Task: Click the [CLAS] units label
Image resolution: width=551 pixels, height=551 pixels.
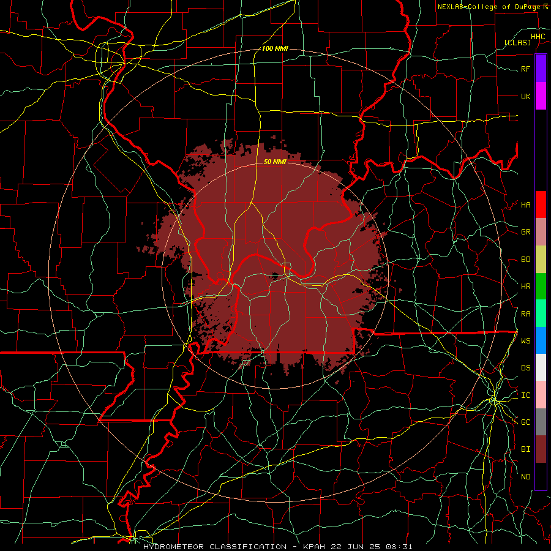Action: [x=517, y=42]
